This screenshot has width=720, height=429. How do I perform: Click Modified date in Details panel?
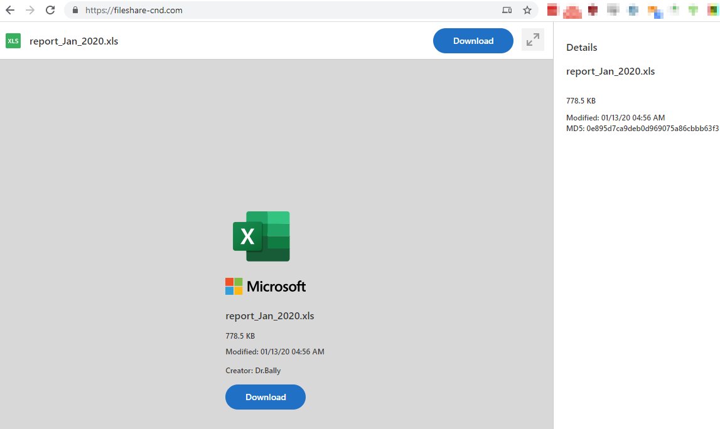tap(615, 117)
